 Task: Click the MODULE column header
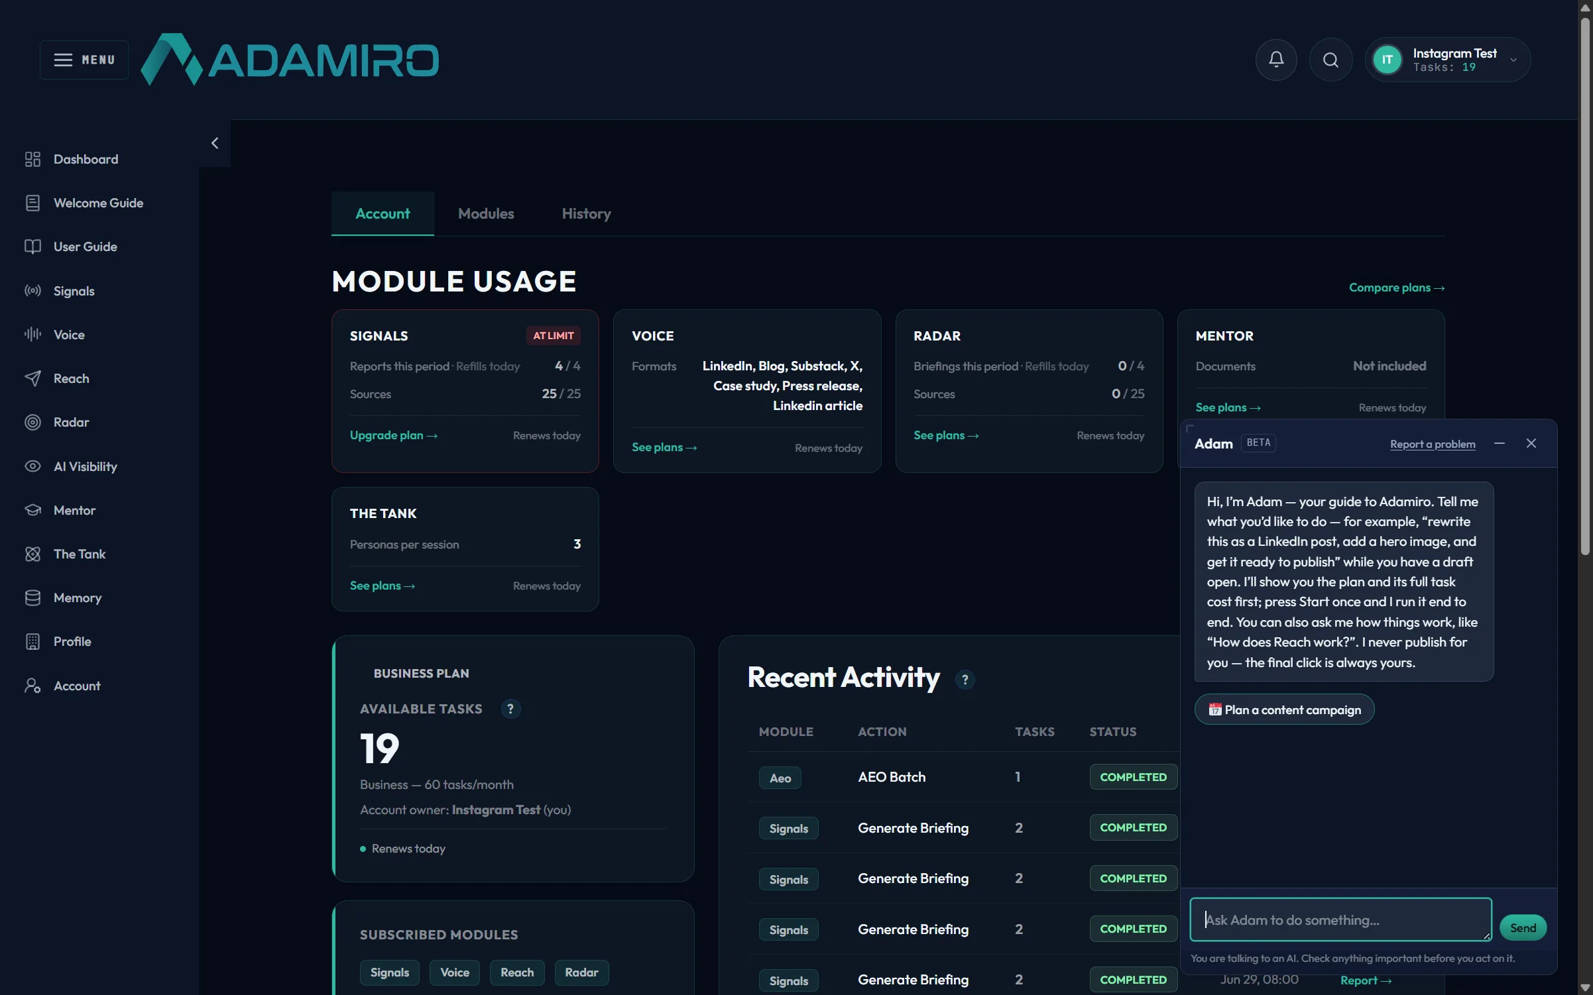click(786, 732)
